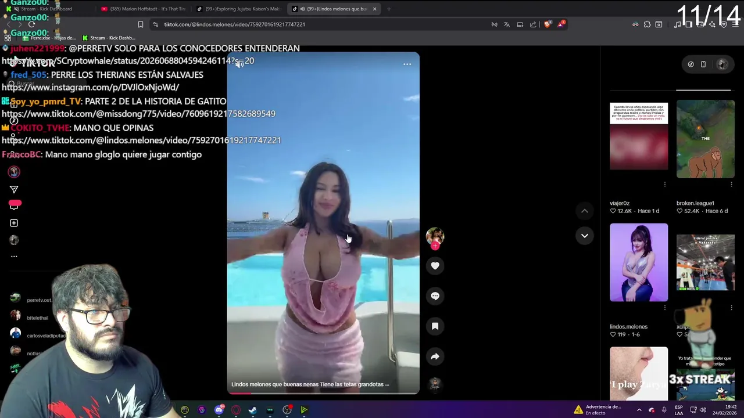The height and width of the screenshot is (418, 744).
Task: Go to next video with down chevron
Action: coord(584,235)
